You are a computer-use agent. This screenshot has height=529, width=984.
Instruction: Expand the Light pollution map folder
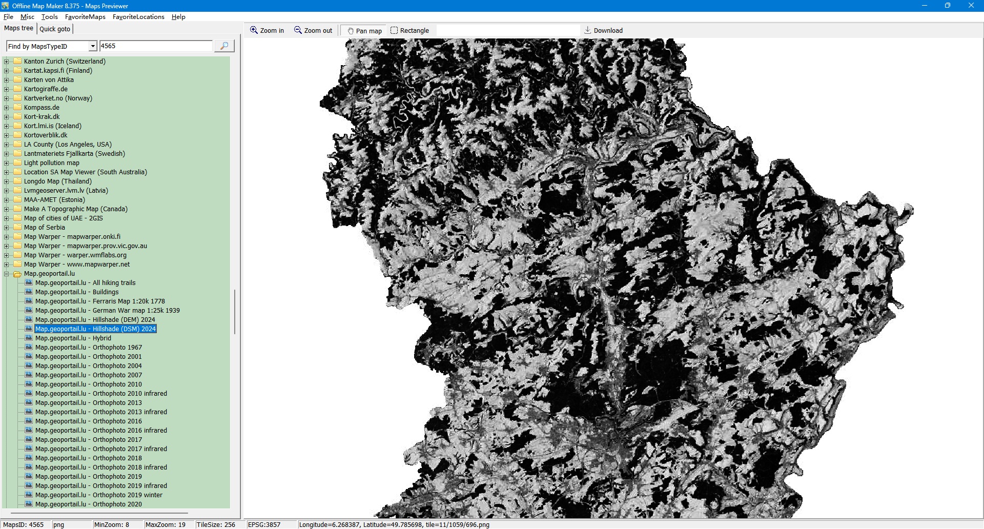point(7,163)
